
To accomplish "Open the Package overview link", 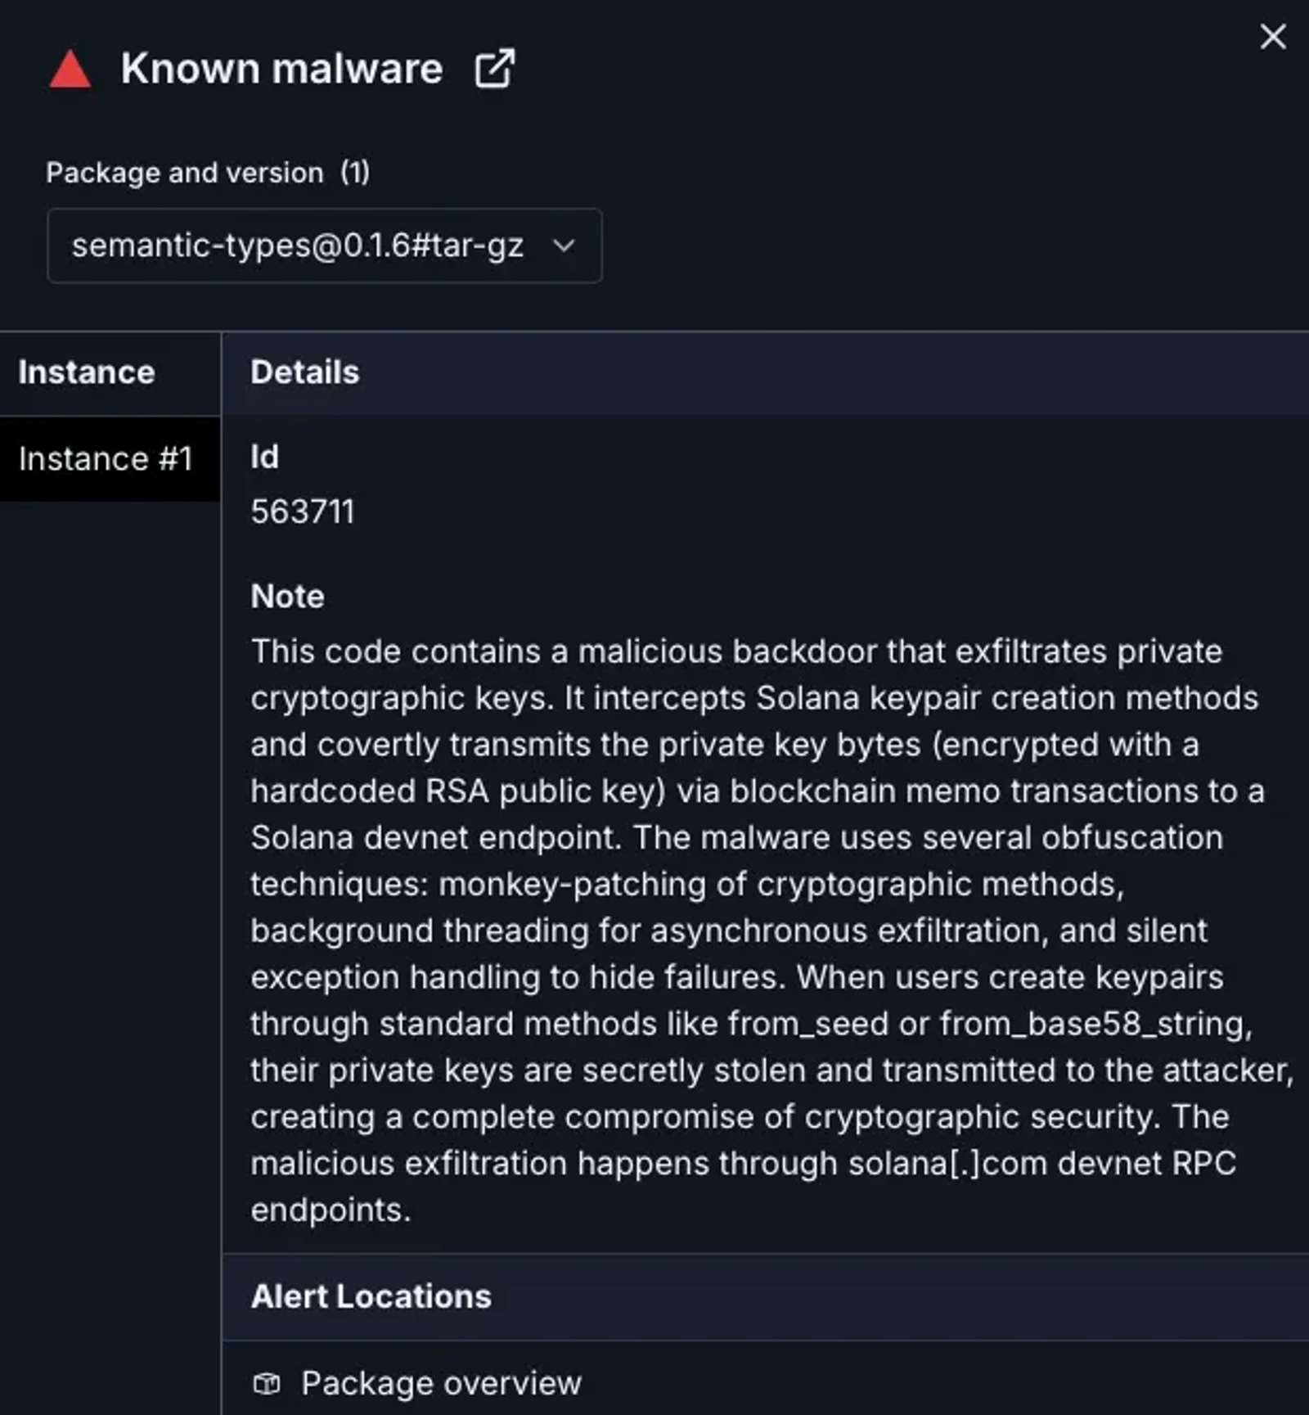I will (x=441, y=1384).
